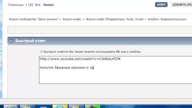The image size is (192, 108).
Task: Go to page 1 of the thread
Action: click(26, 5)
